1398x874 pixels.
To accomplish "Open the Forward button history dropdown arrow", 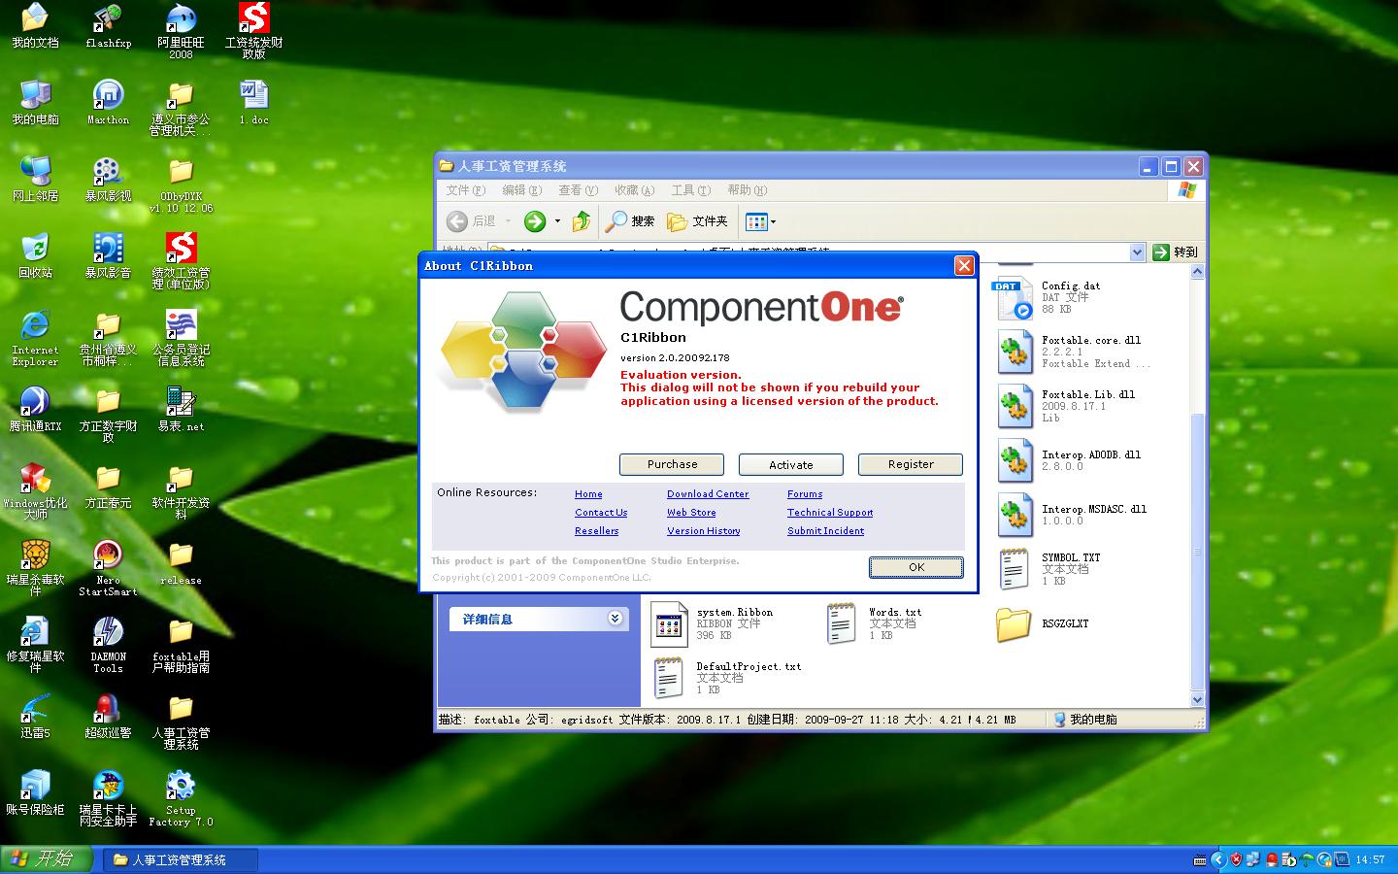I will [557, 221].
